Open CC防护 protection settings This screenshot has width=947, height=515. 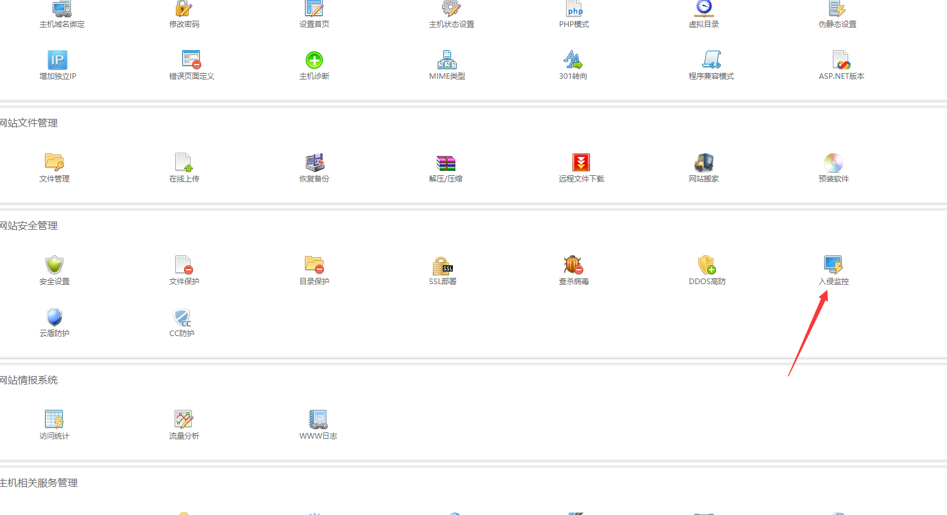click(x=182, y=317)
